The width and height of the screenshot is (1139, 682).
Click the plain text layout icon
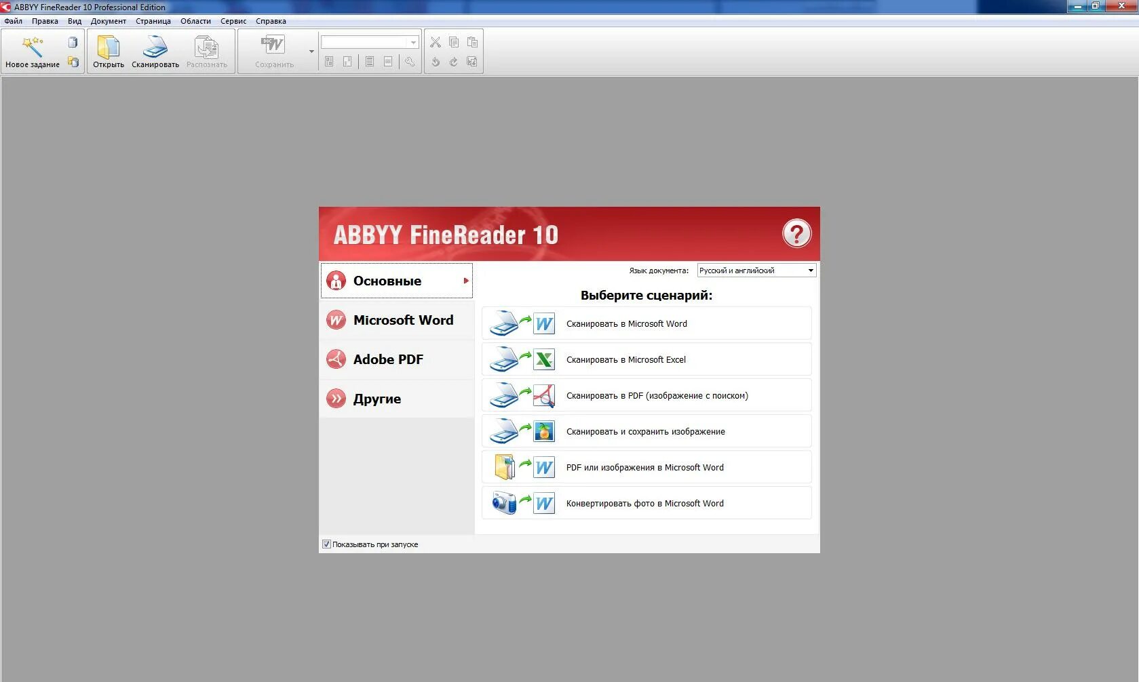(388, 62)
